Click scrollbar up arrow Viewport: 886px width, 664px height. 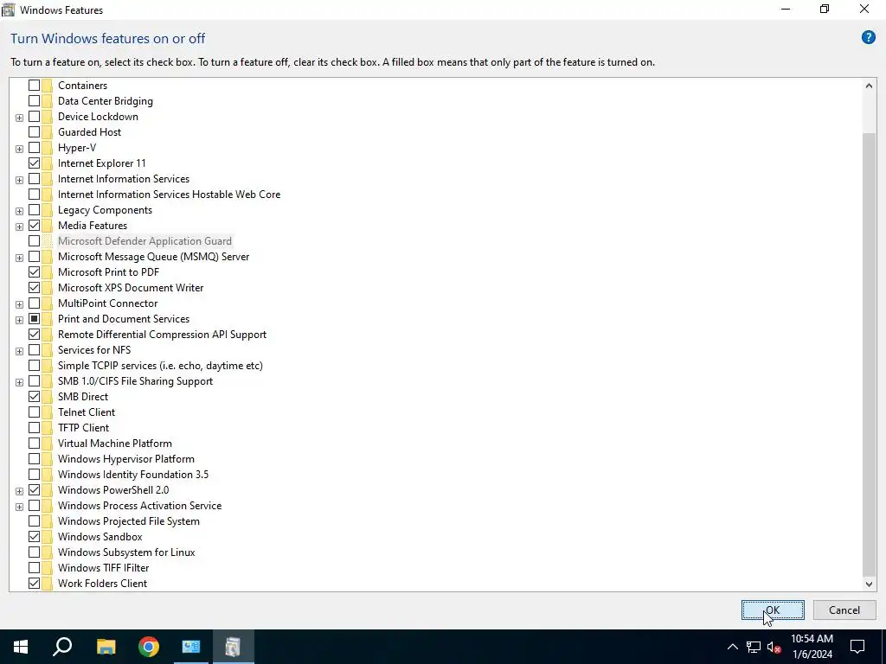pyautogui.click(x=869, y=86)
